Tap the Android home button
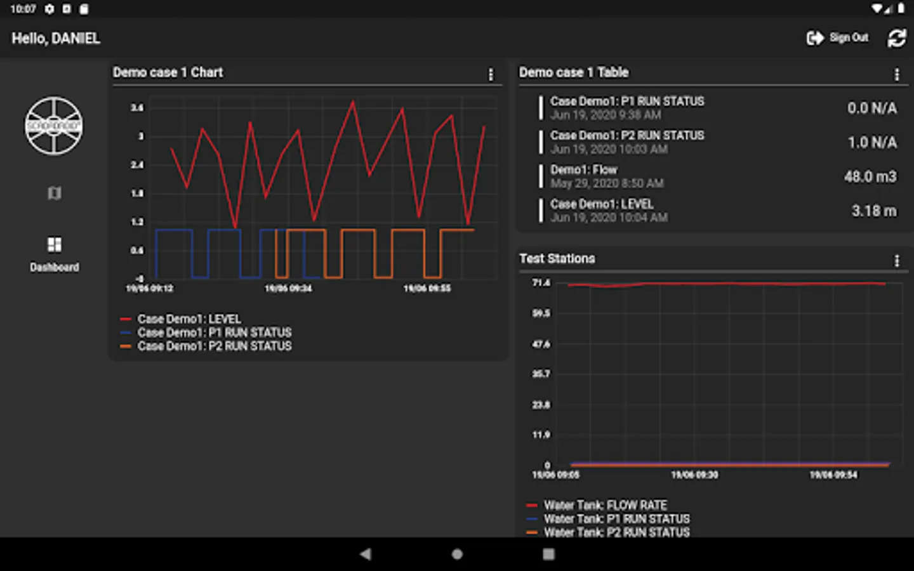 pos(457,554)
